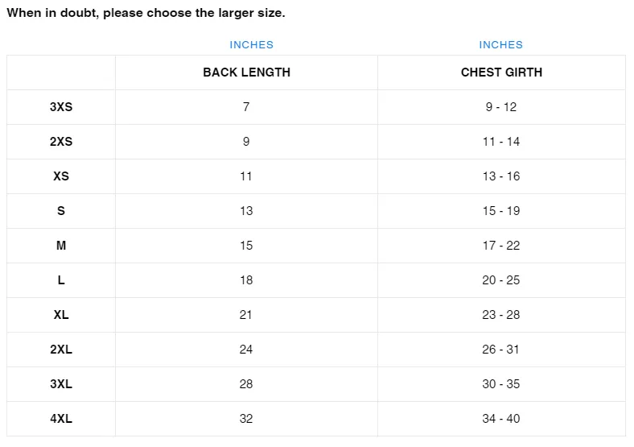Image resolution: width=634 pixels, height=447 pixels.
Task: Click the 3XL size row label
Action: (61, 384)
